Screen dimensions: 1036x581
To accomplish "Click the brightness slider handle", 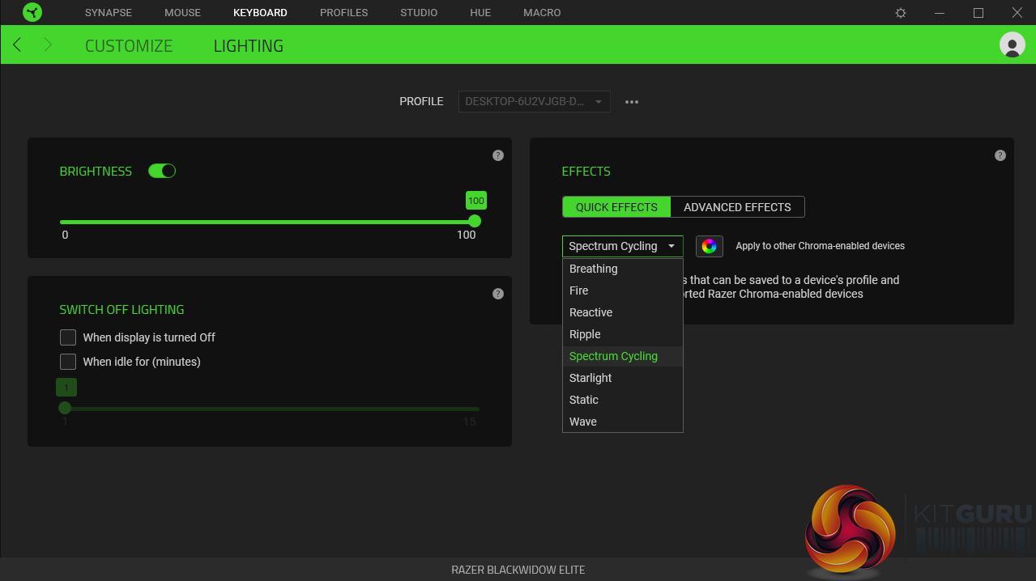I will (x=475, y=221).
